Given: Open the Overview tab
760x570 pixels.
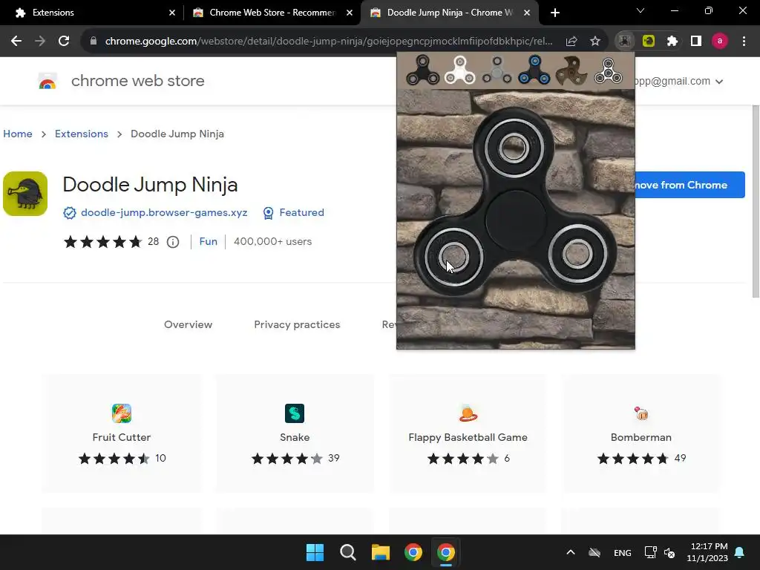Looking at the screenshot, I should pyautogui.click(x=188, y=325).
